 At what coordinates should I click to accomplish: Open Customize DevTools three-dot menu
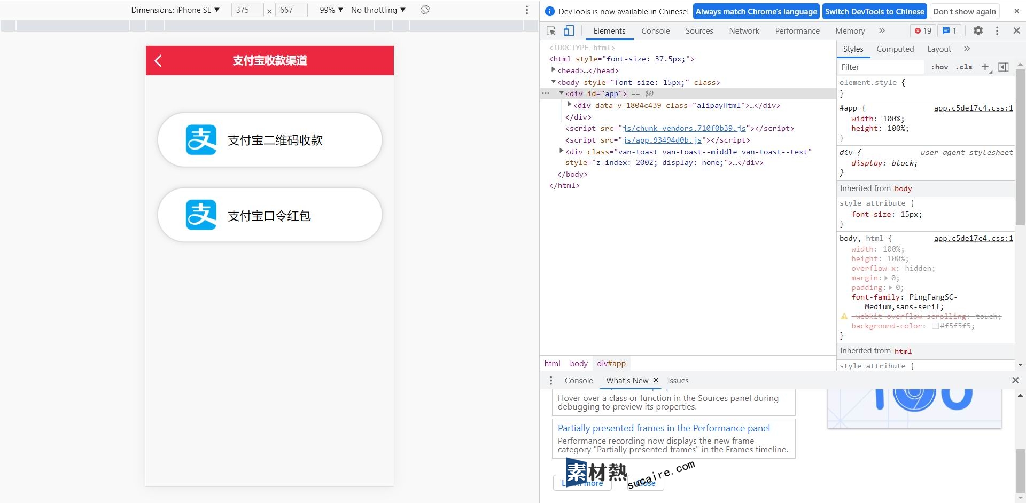(997, 31)
